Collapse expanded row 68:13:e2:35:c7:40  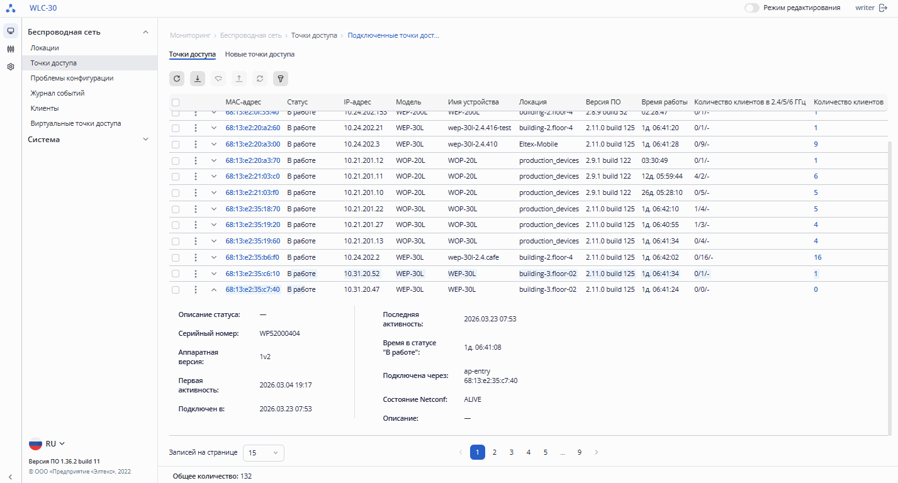214,290
